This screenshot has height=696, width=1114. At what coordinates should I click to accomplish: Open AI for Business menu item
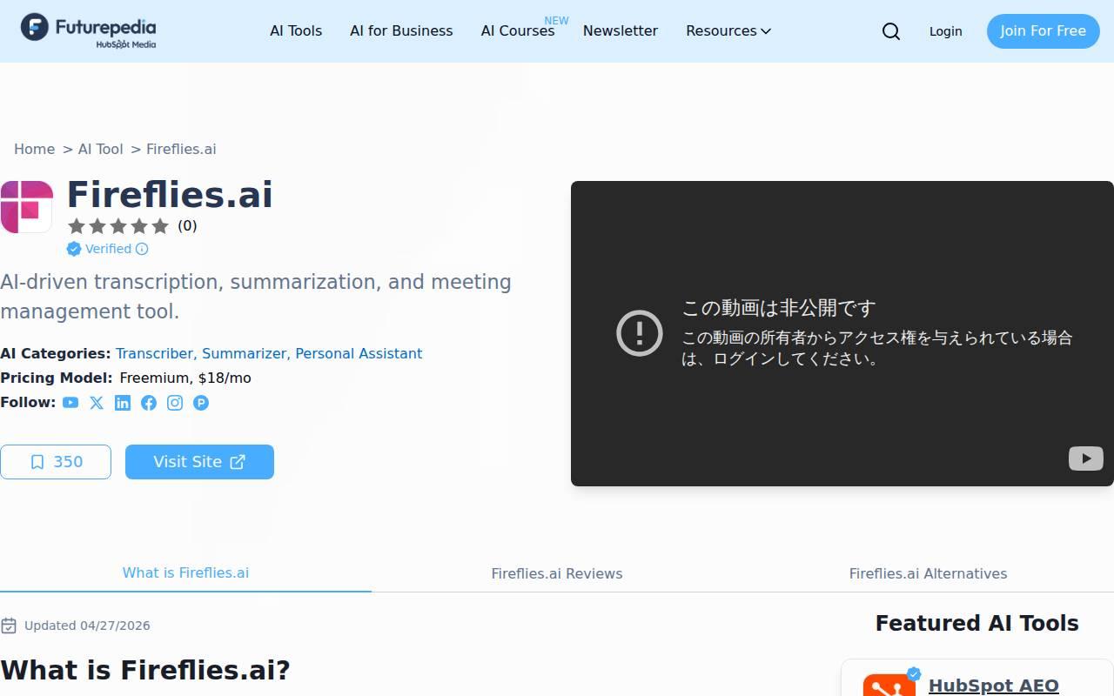click(401, 31)
